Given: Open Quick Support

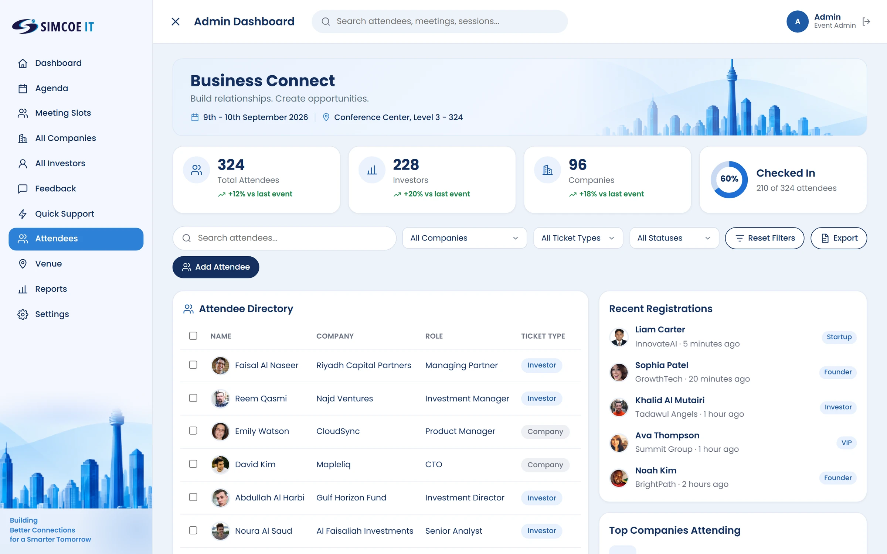Looking at the screenshot, I should (76, 214).
